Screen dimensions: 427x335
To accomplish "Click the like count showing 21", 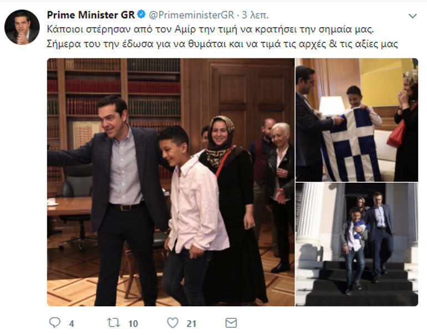I will [x=191, y=323].
